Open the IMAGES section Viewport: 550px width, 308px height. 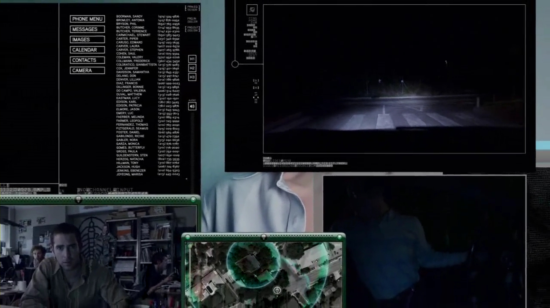click(87, 39)
